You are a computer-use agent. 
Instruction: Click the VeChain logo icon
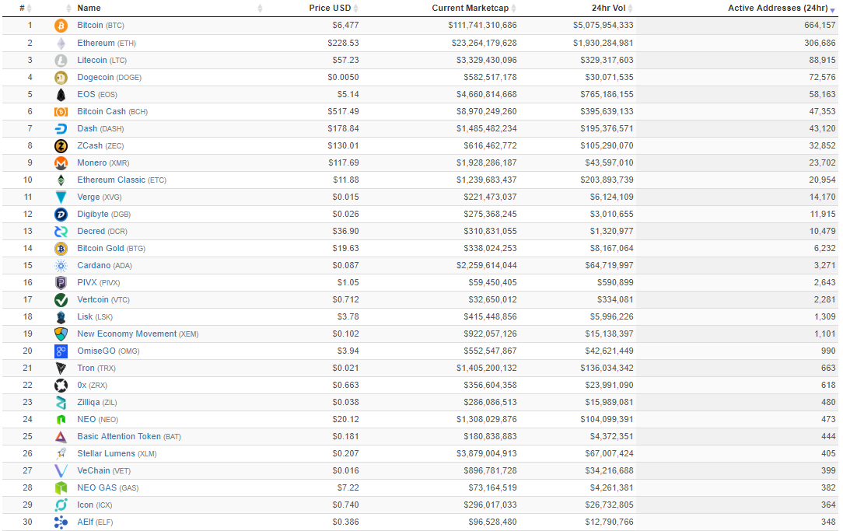point(61,471)
